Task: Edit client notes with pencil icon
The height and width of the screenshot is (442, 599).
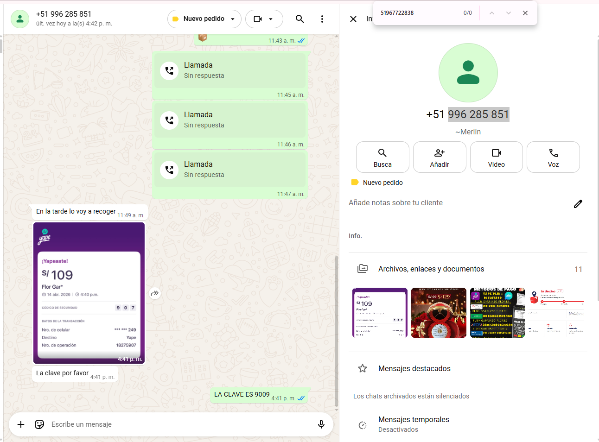Action: click(x=578, y=204)
